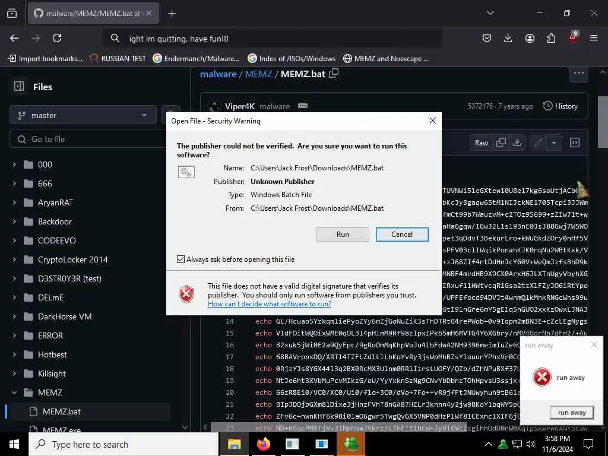
Task: Go to the MEMZ folder breadcrumb
Action: click(259, 74)
